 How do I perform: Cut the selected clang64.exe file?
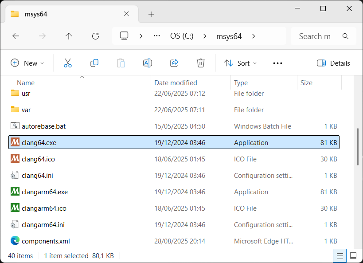[67, 63]
